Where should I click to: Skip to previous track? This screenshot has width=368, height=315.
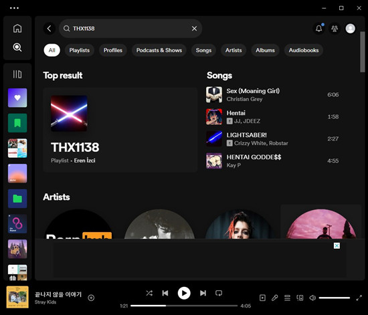[x=165, y=293]
